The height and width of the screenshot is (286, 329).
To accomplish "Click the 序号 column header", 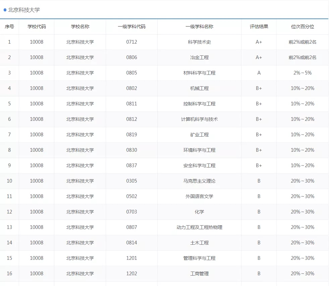I will pyautogui.click(x=9, y=27).
